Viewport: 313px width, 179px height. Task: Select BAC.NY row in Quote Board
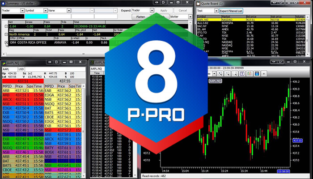pyautogui.click(x=251, y=26)
